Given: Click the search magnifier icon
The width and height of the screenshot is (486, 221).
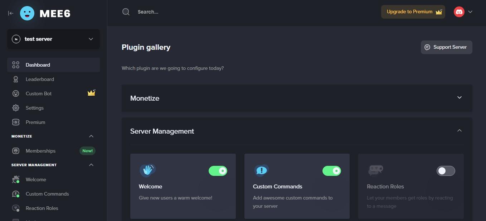Looking at the screenshot, I should point(126,12).
